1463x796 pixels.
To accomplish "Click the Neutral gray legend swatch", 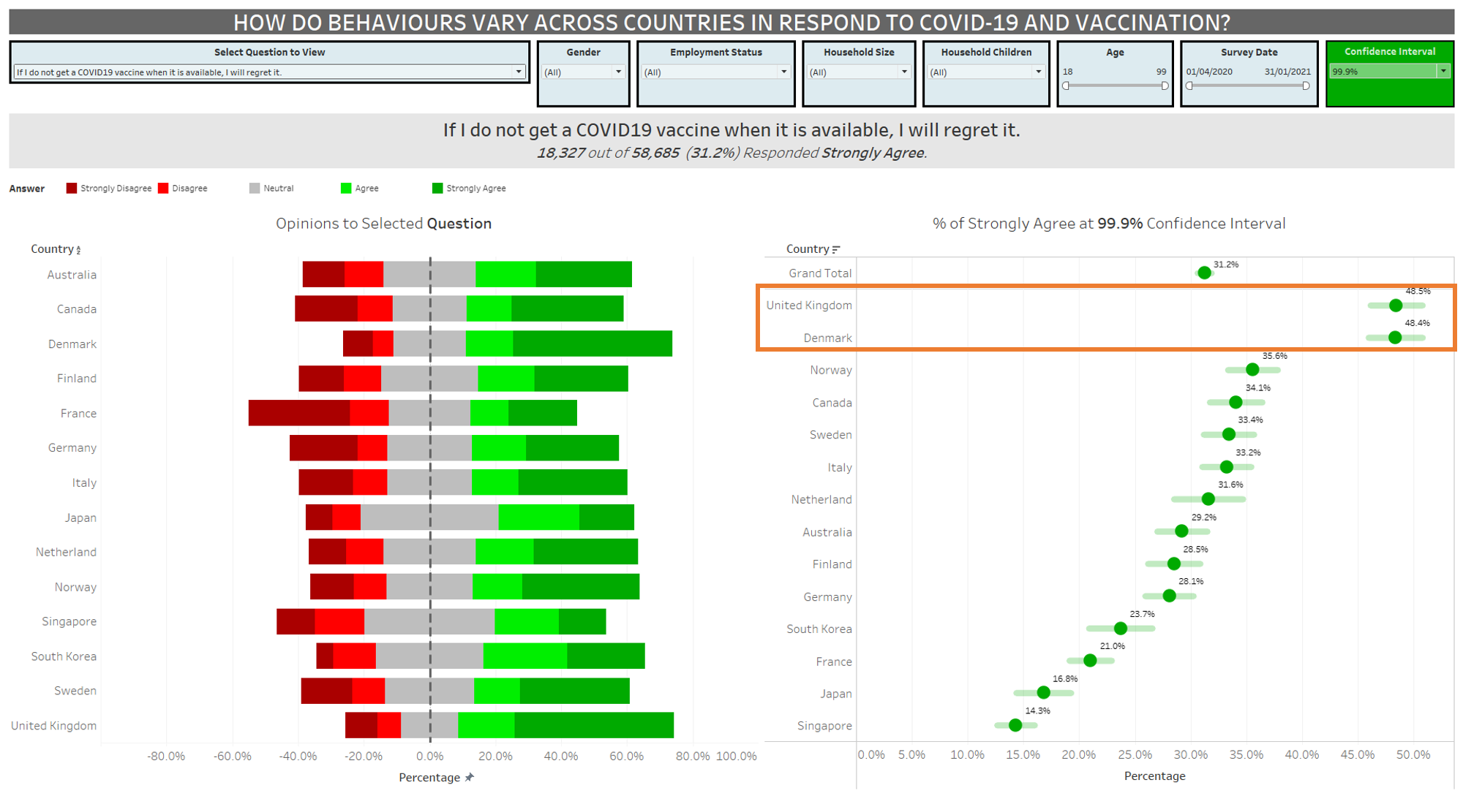I will pos(255,189).
